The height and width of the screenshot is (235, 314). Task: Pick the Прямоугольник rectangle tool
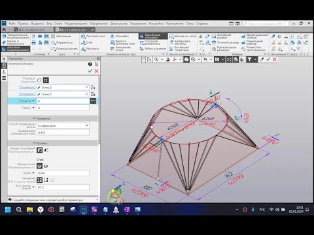click(64, 49)
